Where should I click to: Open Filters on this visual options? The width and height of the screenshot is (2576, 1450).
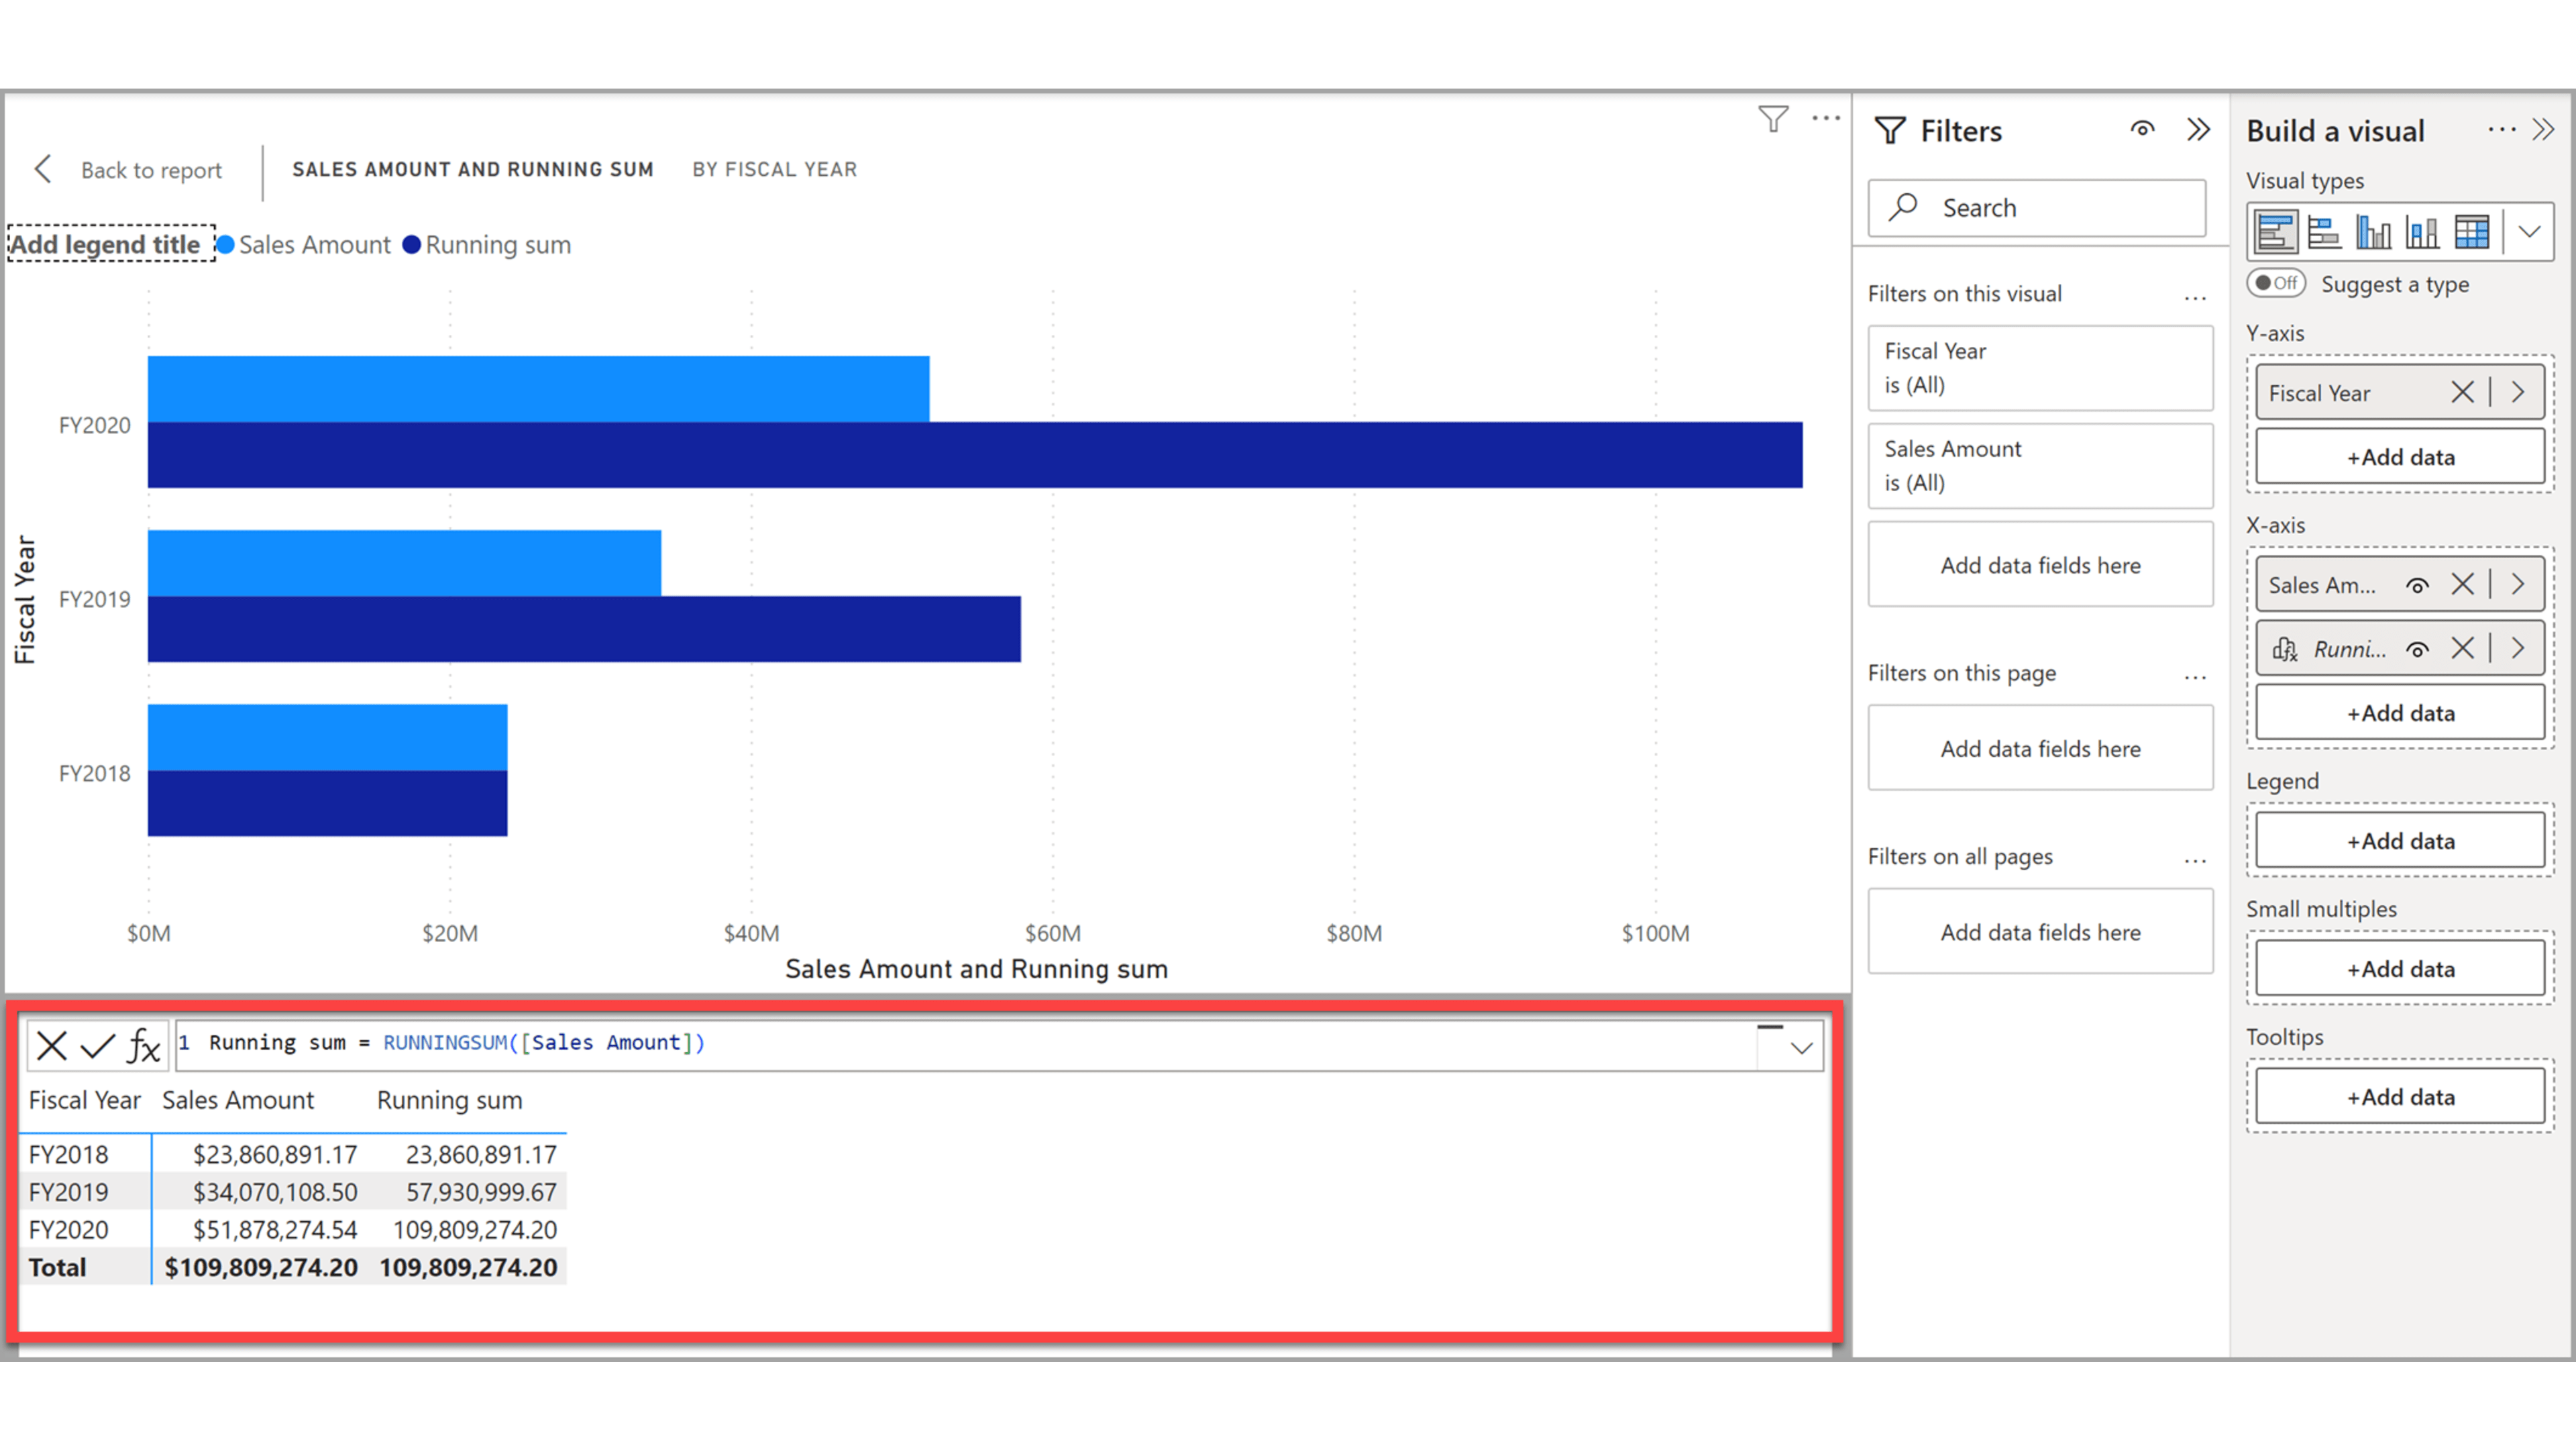pos(2195,297)
